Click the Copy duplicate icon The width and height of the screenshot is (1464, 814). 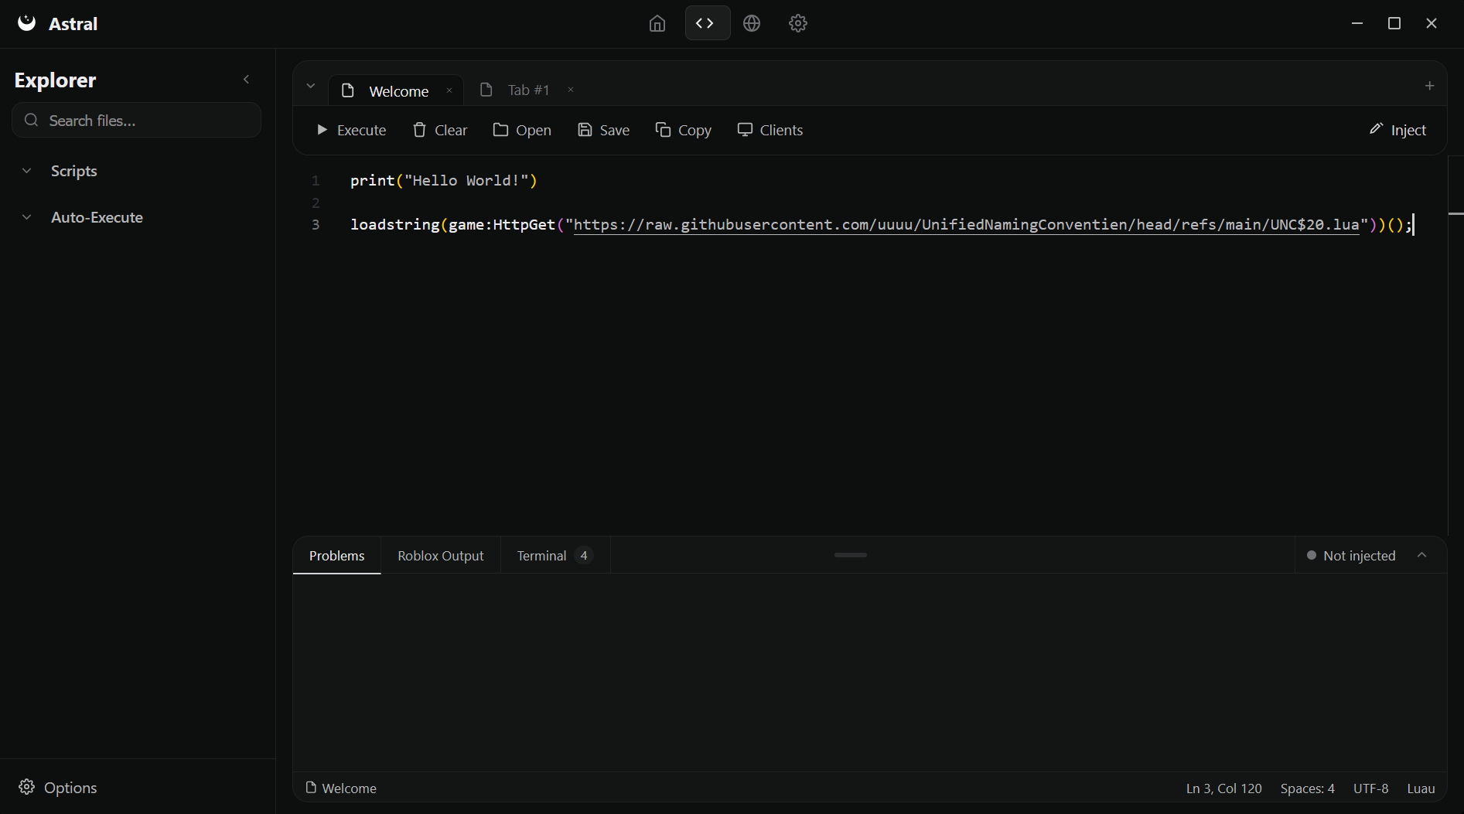663,130
